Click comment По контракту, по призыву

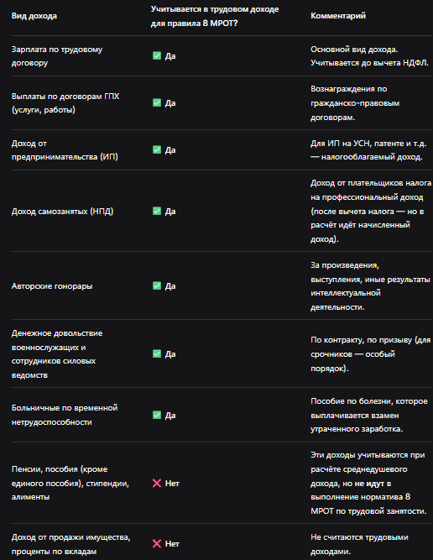click(371, 354)
